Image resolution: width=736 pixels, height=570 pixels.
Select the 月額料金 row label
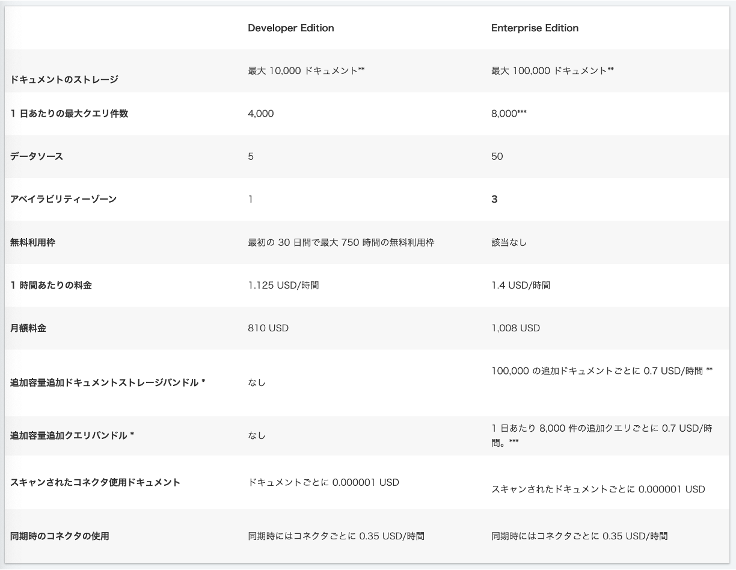28,328
